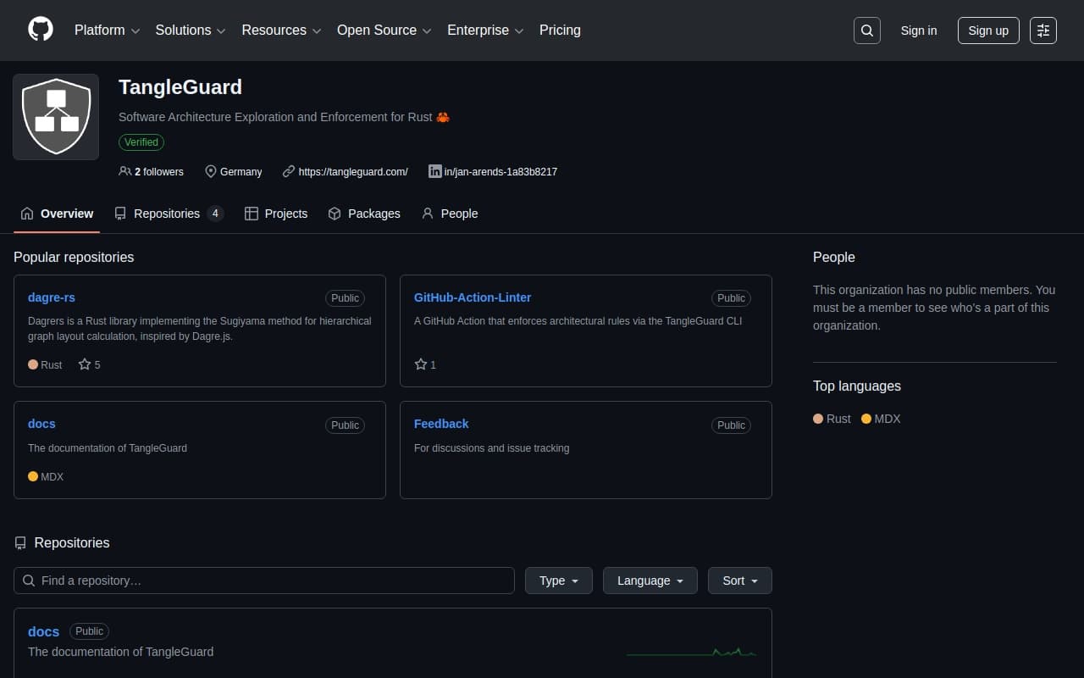1084x678 pixels.
Task: Click the book icon on the Repositories tab
Action: pyautogui.click(x=120, y=214)
